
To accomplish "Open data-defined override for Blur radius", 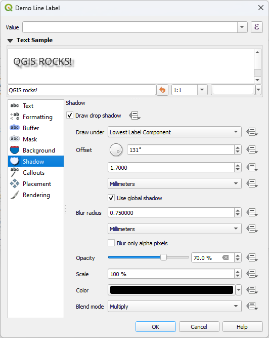I will click(252, 213).
